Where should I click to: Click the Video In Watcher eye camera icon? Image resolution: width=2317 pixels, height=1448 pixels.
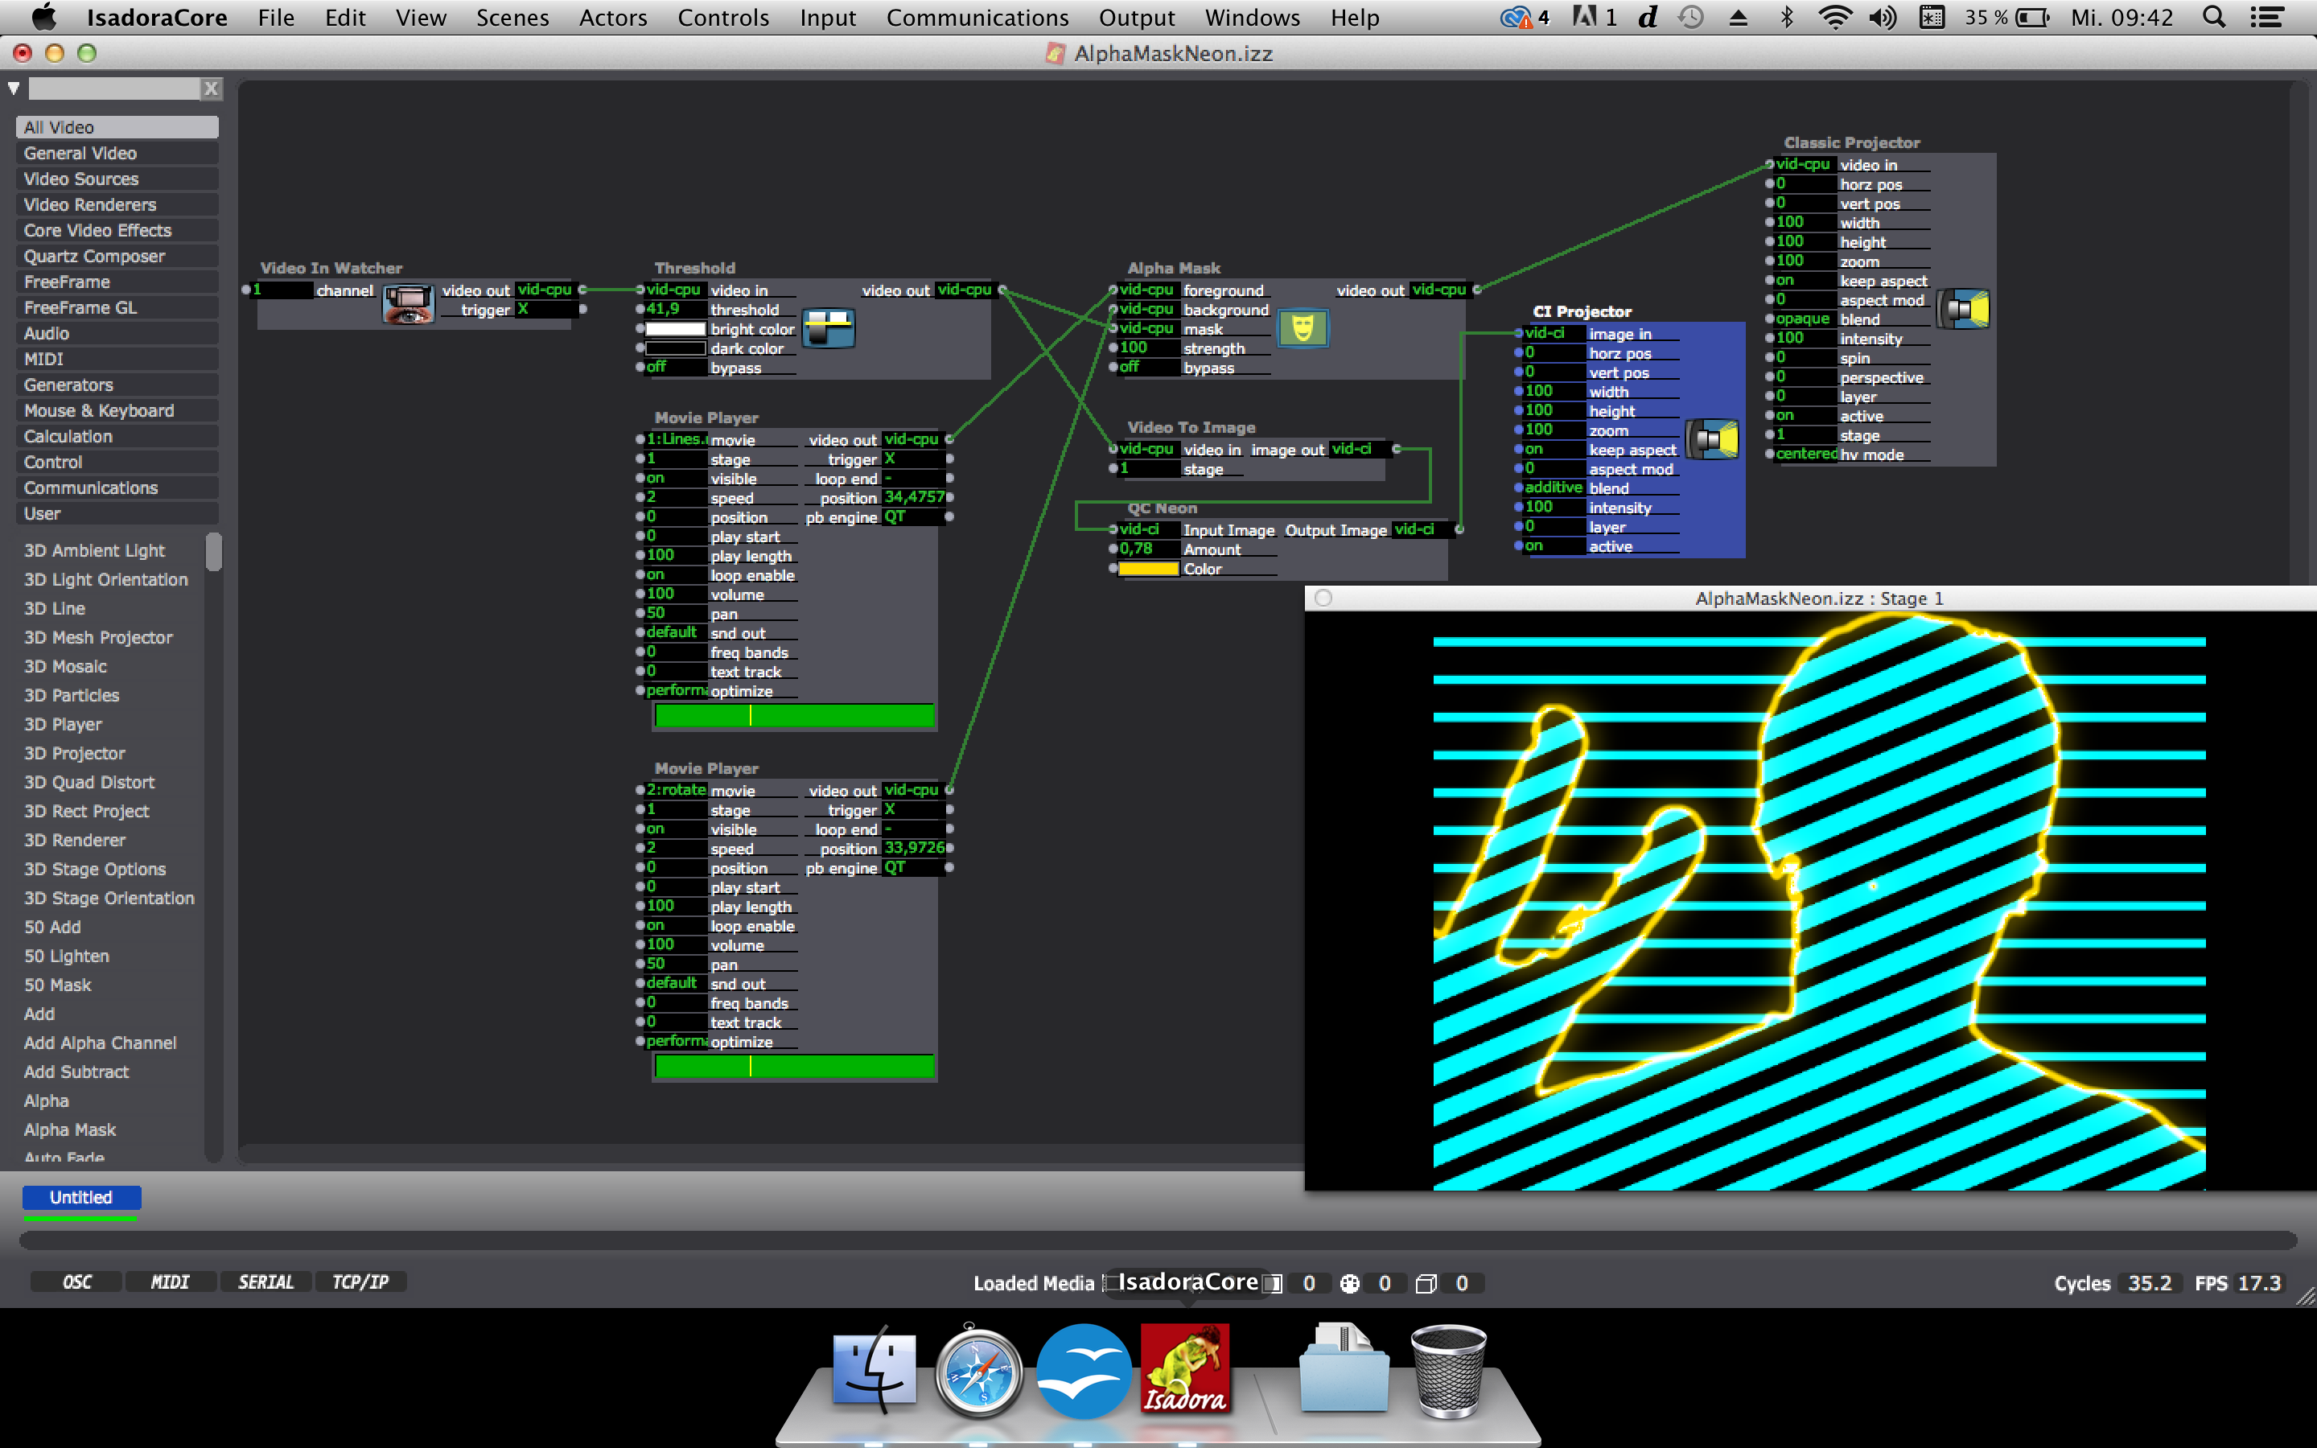408,305
